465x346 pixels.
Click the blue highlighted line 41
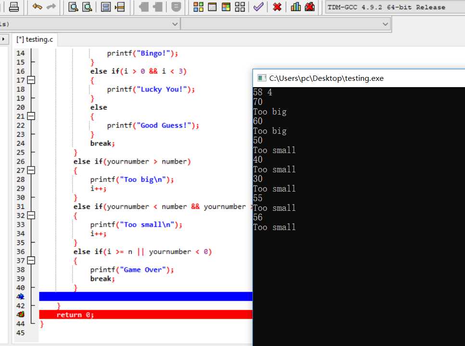(146, 296)
